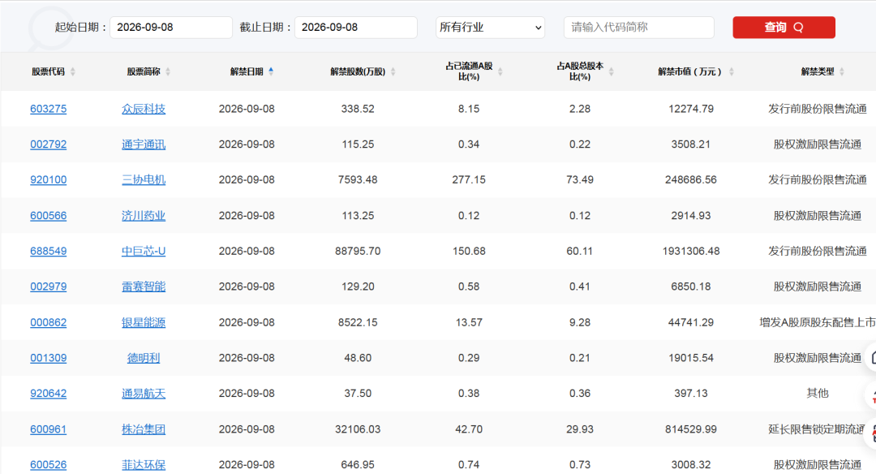Open 众辰科技 stock link
Viewport: 876px width, 474px height.
pyautogui.click(x=144, y=109)
